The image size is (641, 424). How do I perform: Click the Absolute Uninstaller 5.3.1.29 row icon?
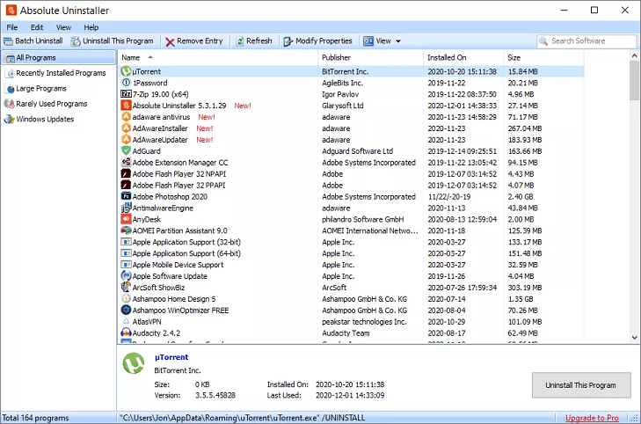click(x=126, y=106)
